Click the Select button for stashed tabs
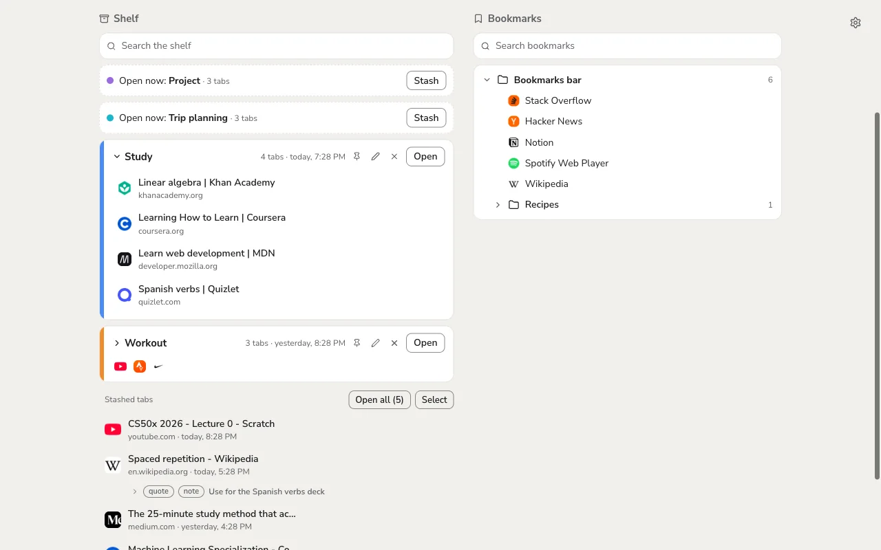The image size is (881, 550). [434, 399]
